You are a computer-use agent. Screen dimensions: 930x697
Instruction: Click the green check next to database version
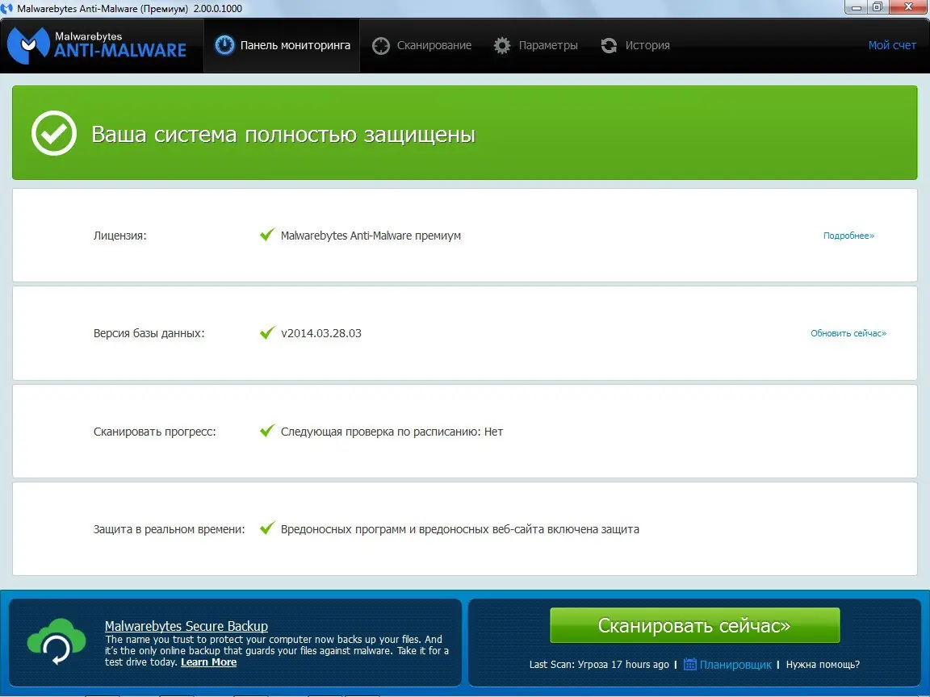(x=267, y=332)
